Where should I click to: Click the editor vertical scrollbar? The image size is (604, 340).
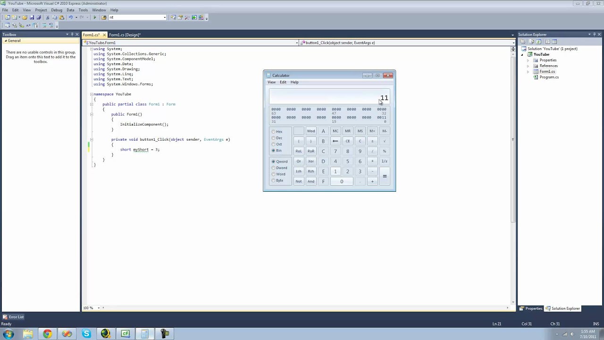tap(513, 139)
